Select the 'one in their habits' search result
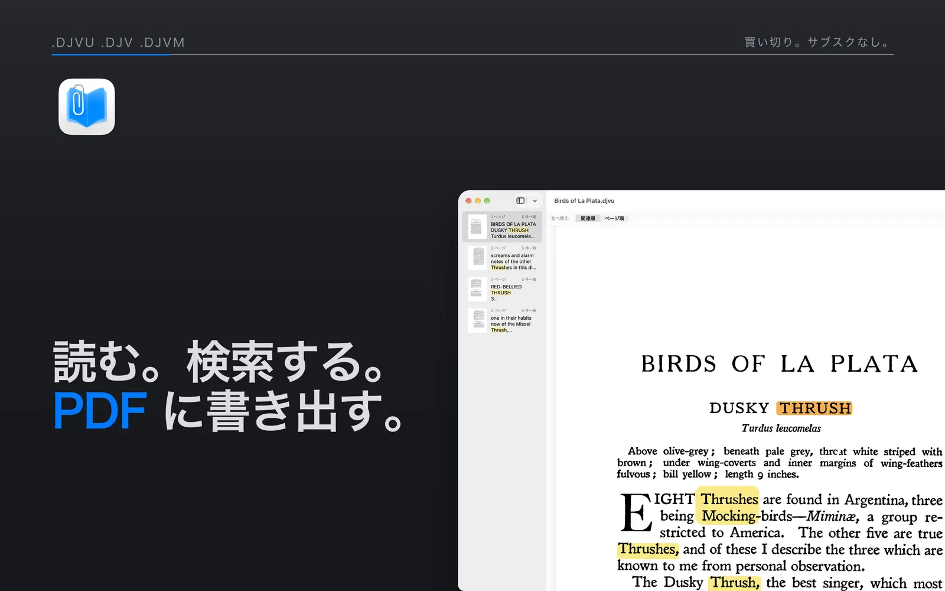The image size is (945, 591). click(502, 320)
